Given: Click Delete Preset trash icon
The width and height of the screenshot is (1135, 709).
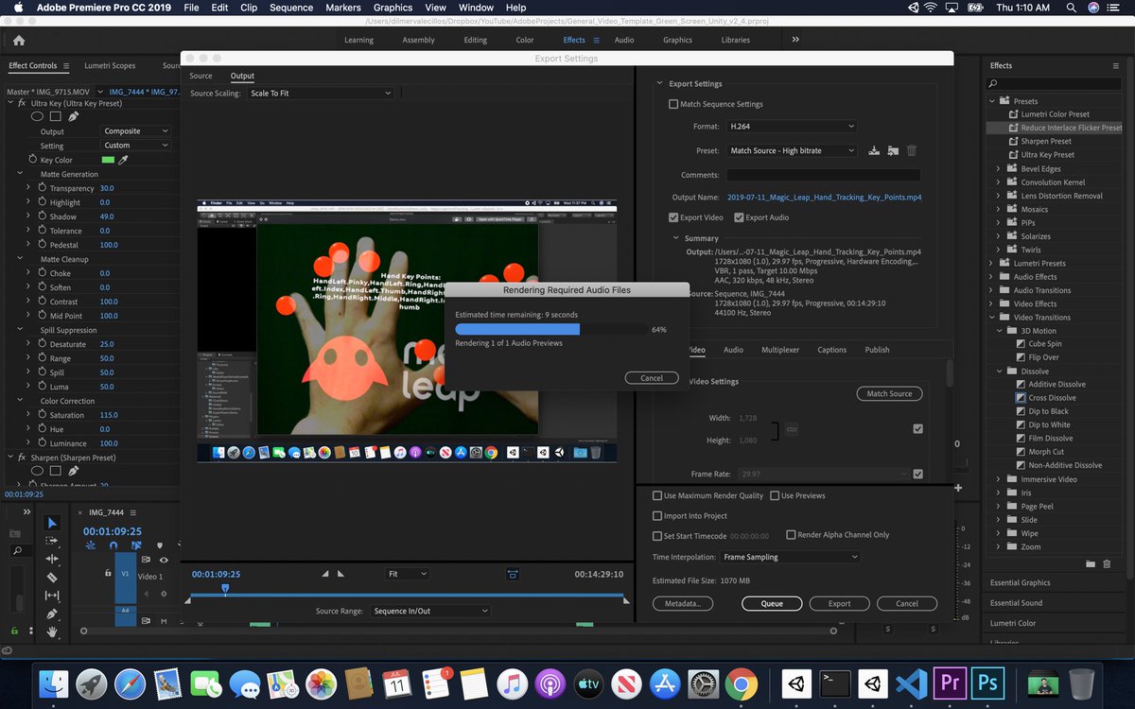Looking at the screenshot, I should (x=912, y=150).
